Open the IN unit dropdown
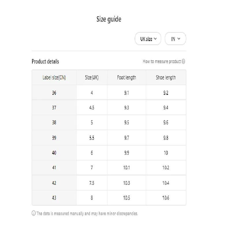Viewport: 231px width, 231px height. click(x=175, y=39)
